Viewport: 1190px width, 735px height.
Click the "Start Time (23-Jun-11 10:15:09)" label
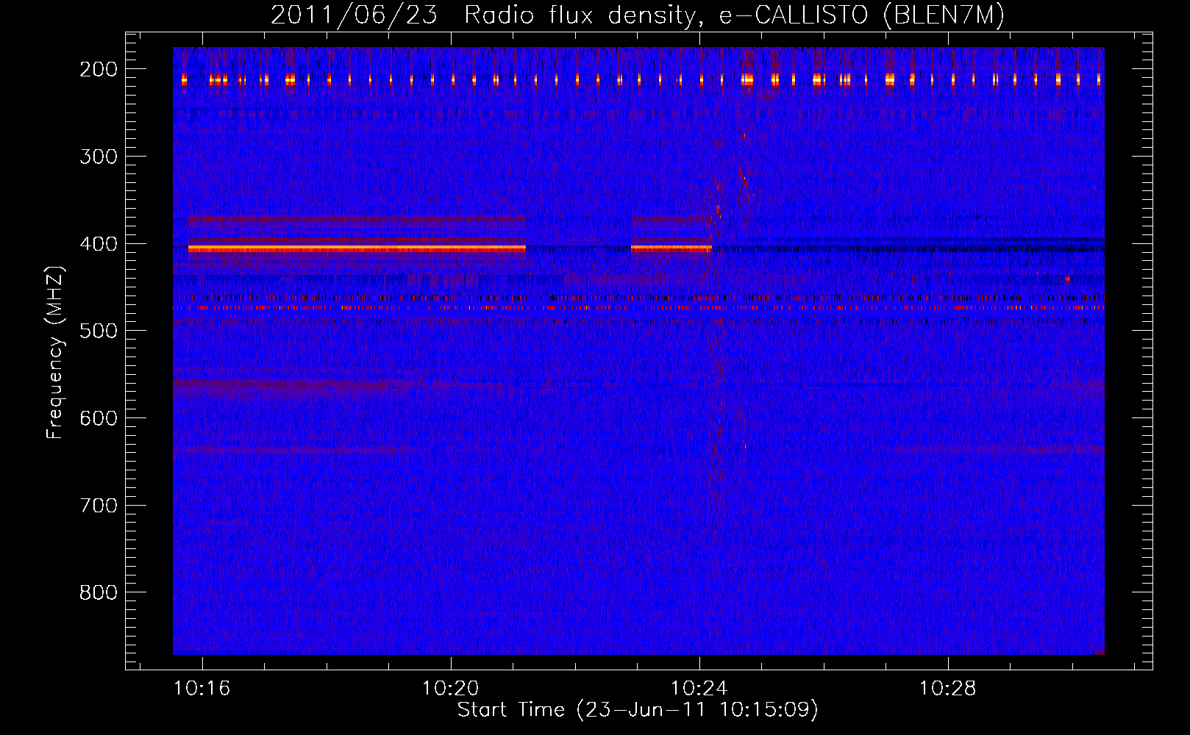[x=638, y=710]
